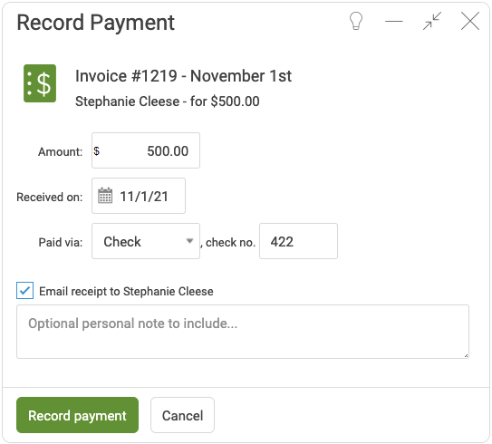The height and width of the screenshot is (444, 492).
Task: Close the Record Payment dialog
Action: 470,21
